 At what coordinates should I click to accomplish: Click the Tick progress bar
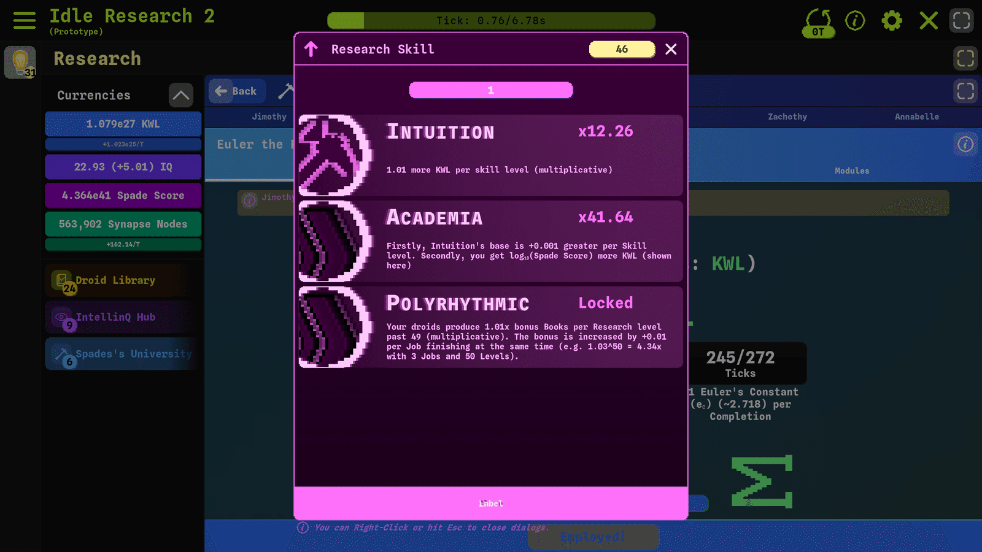(x=491, y=21)
